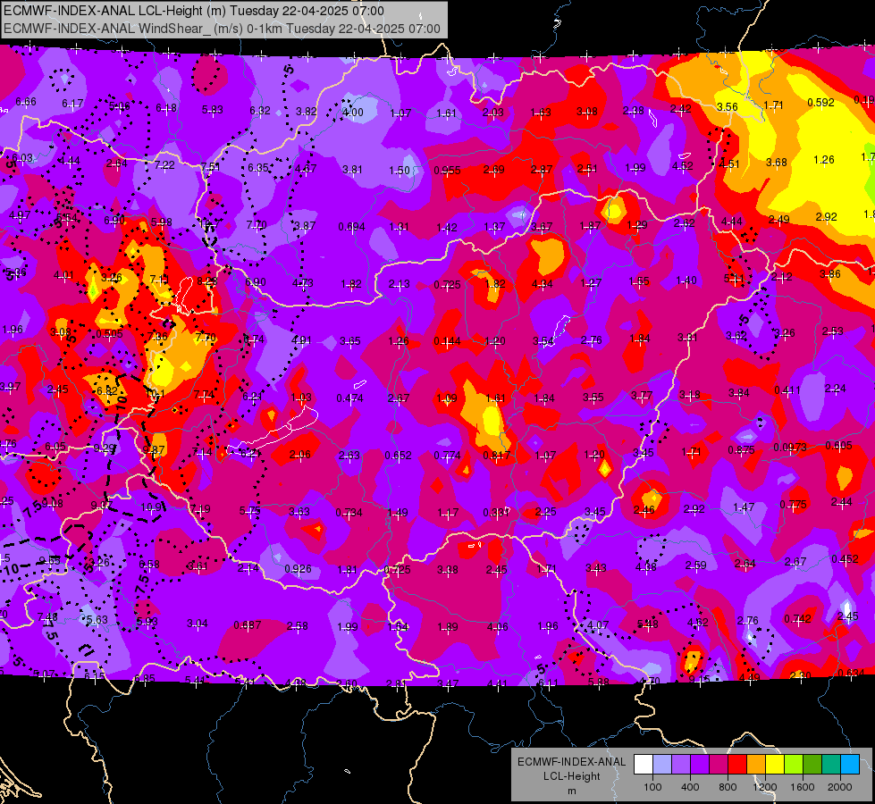The image size is (875, 804).
Task: Click wind shear value 0.652
Action: 398,456
